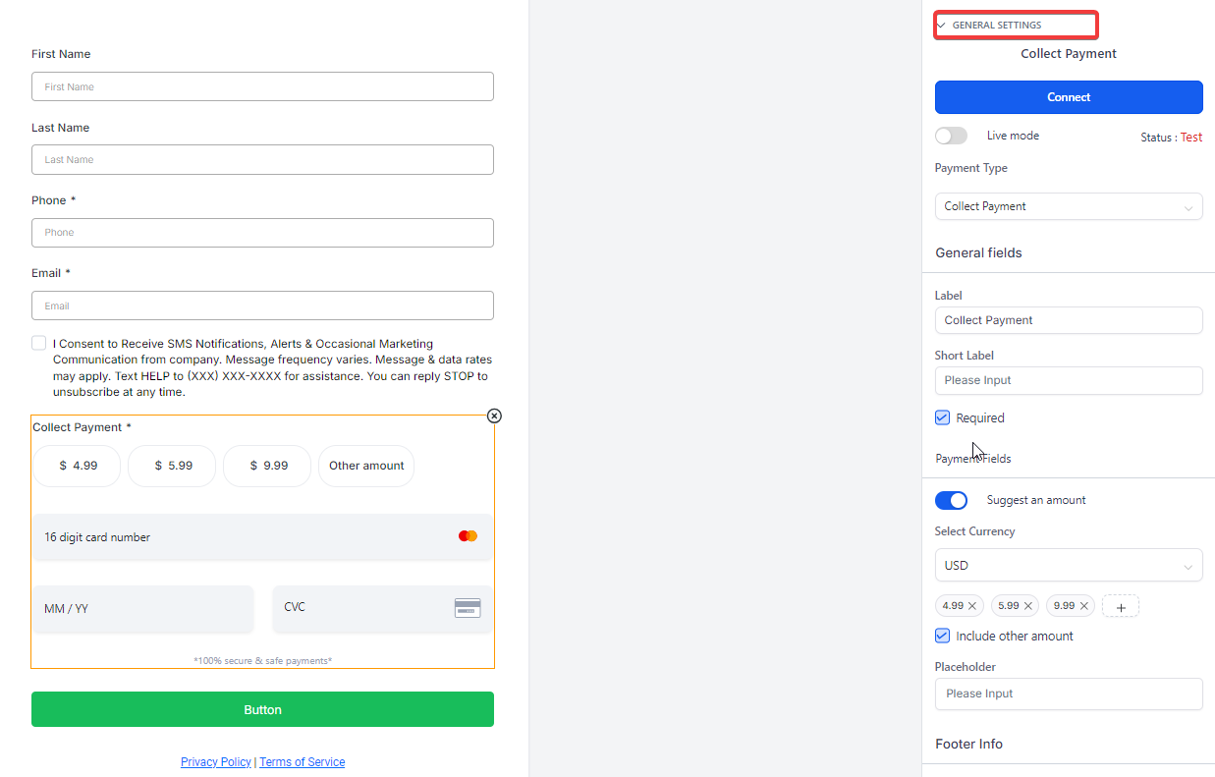This screenshot has width=1215, height=777.
Task: Disable the Suggest an amount switch
Action: point(951,500)
